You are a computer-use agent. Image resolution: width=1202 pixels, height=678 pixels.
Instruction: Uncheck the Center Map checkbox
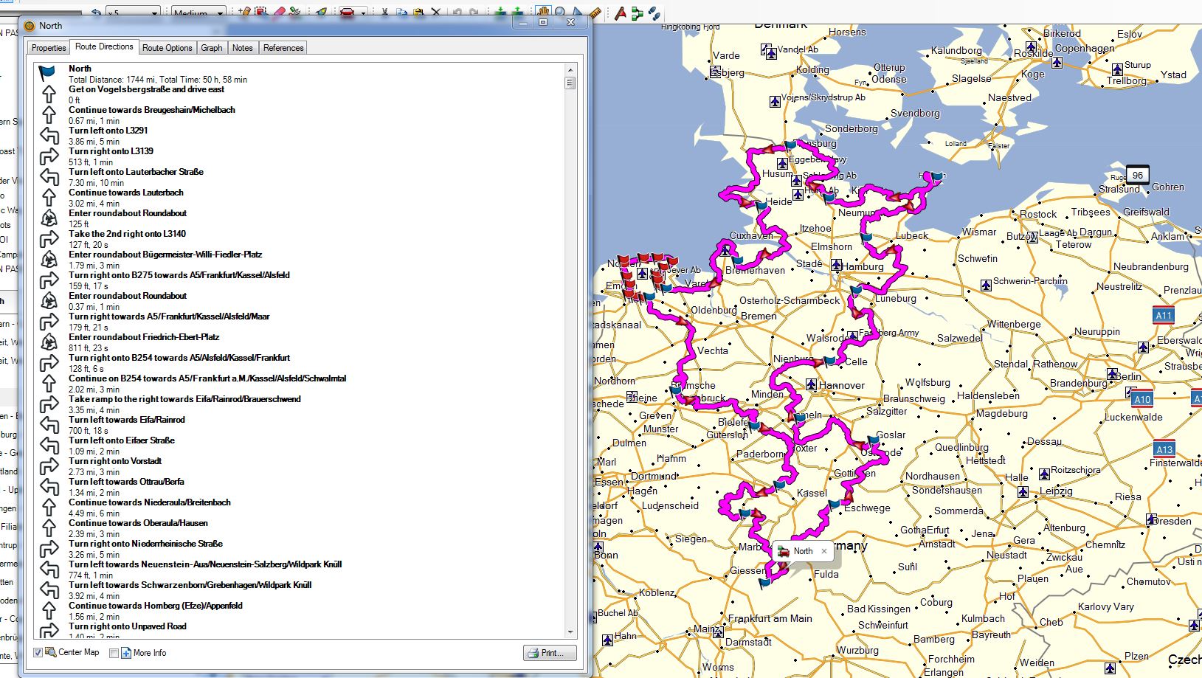[x=38, y=653]
